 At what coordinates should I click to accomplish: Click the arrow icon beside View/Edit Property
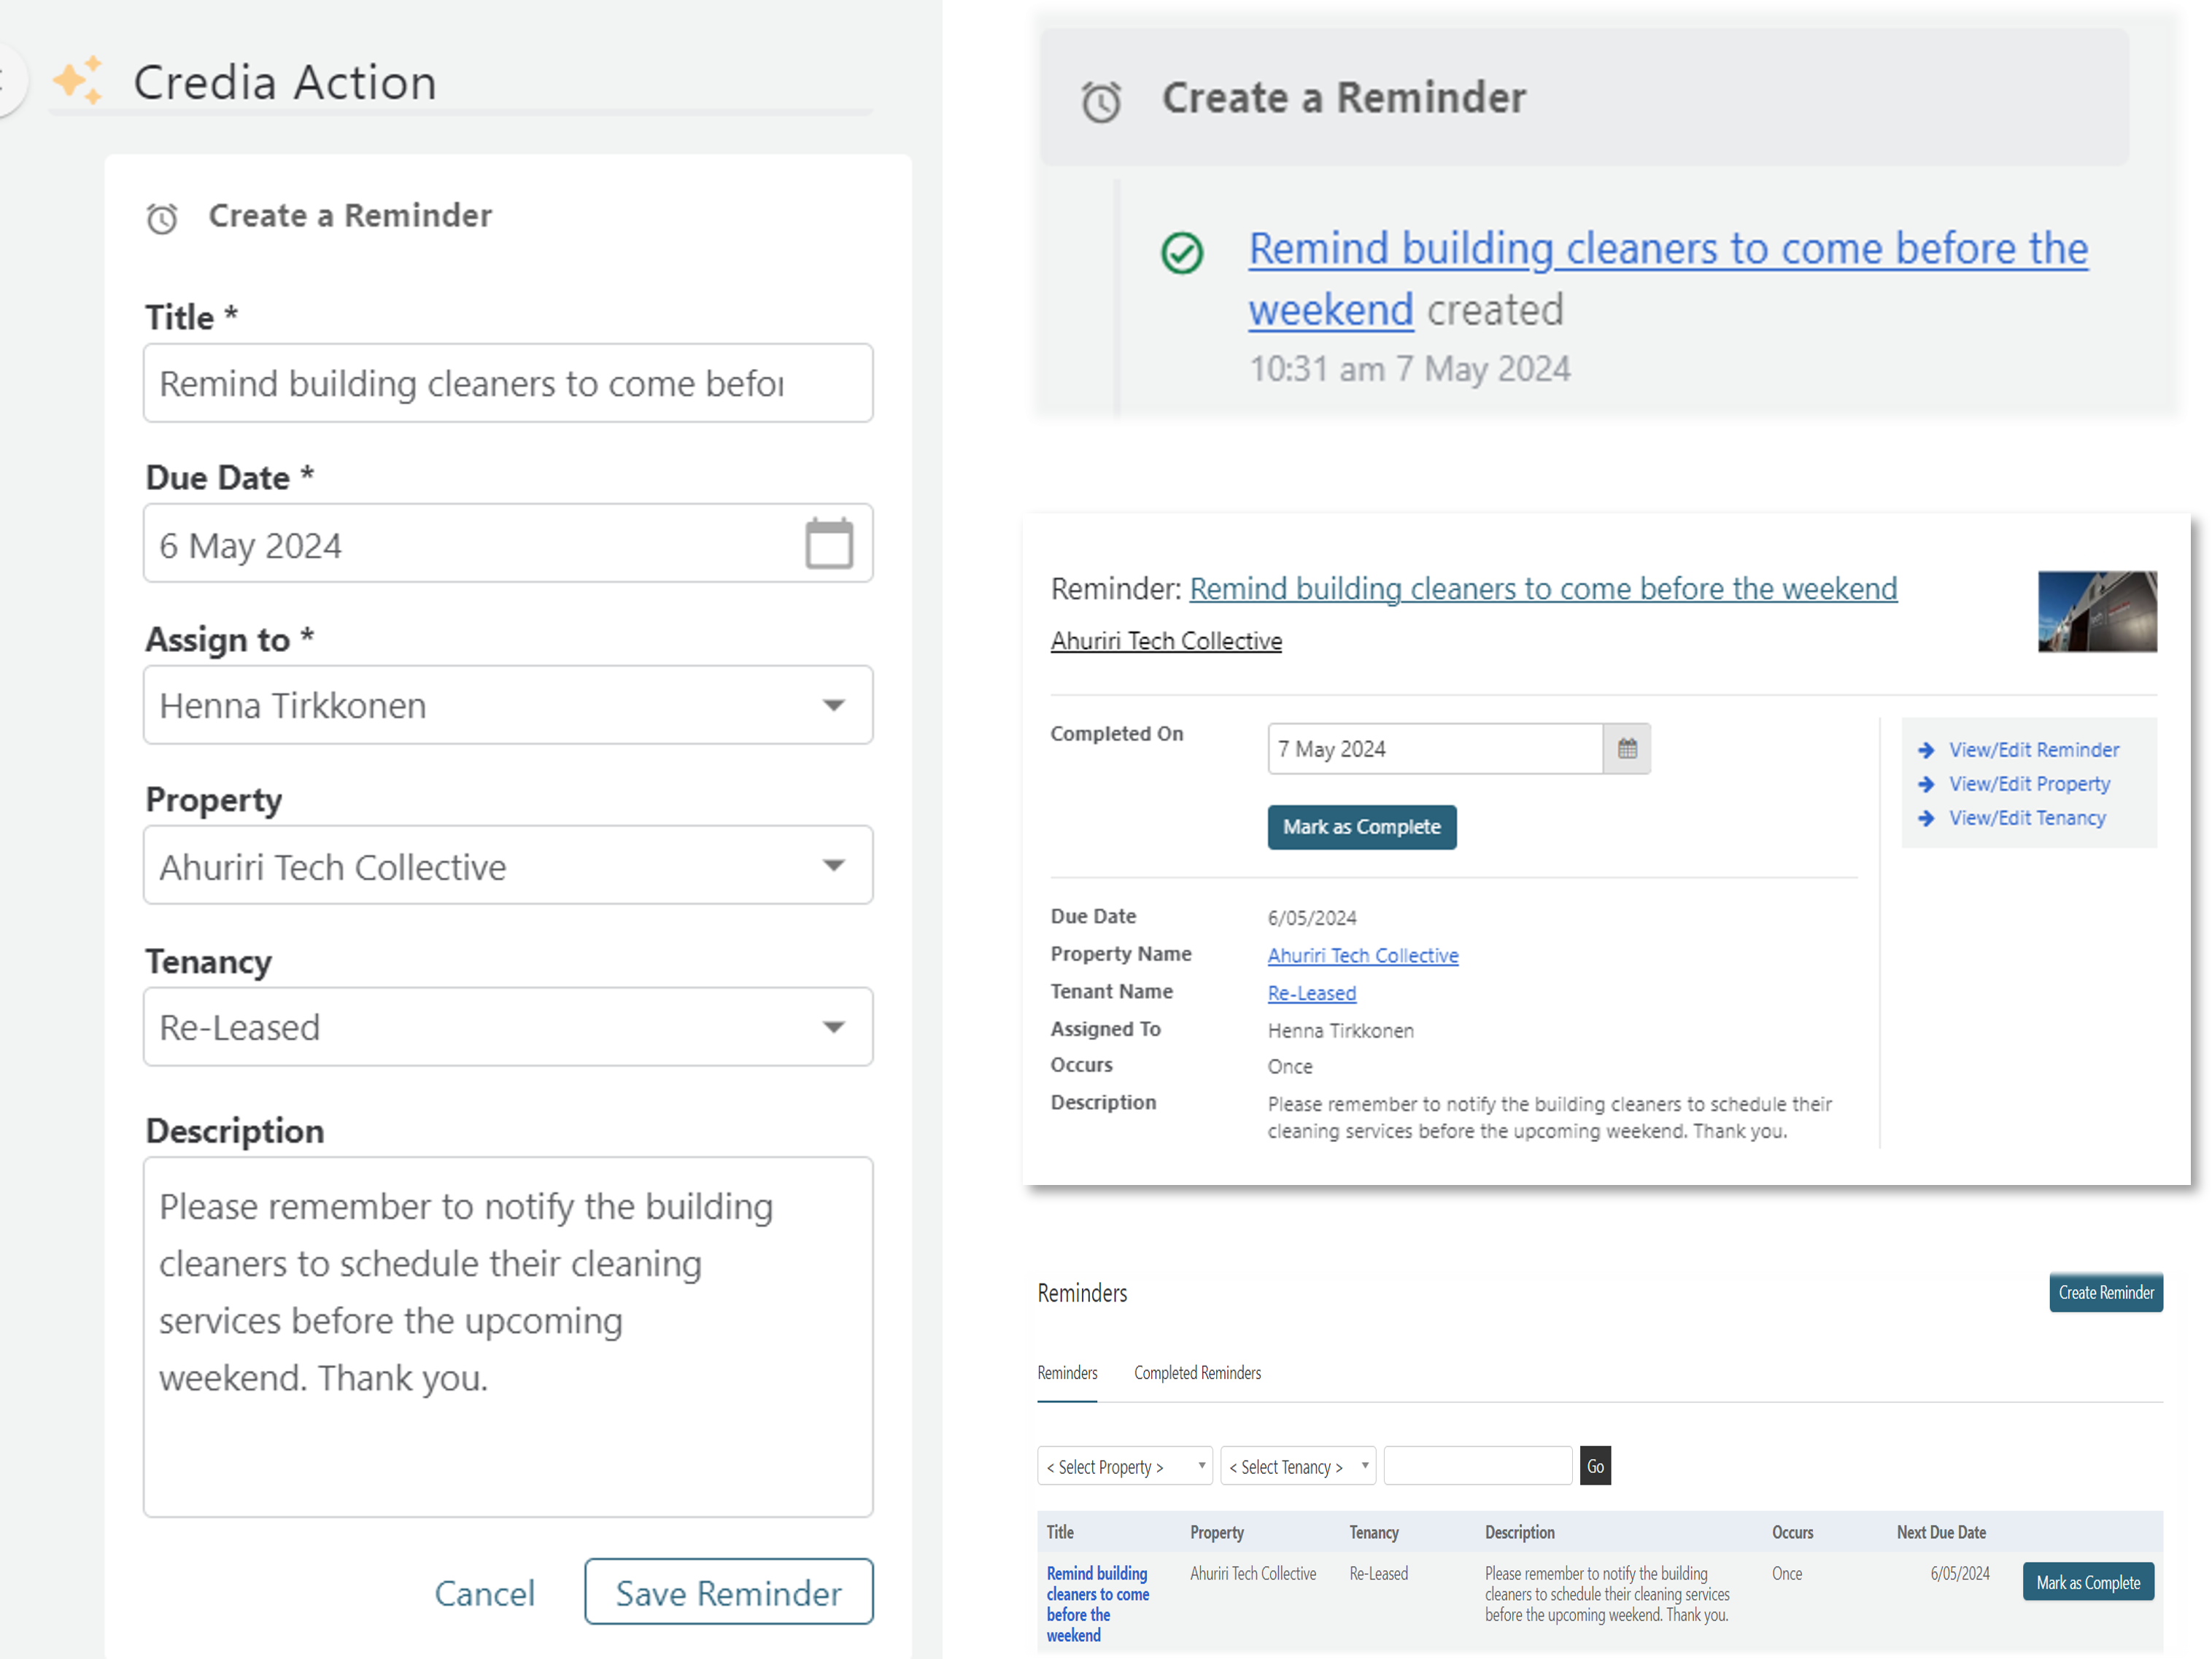coord(1926,785)
